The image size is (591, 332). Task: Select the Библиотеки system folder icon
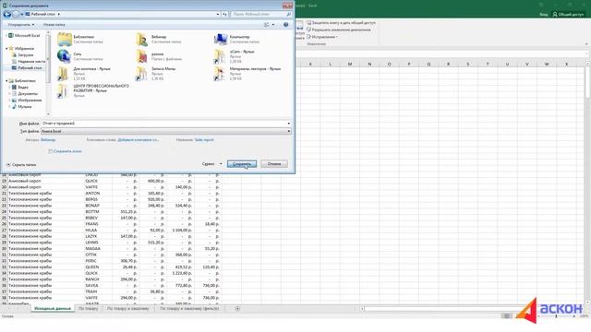[65, 39]
